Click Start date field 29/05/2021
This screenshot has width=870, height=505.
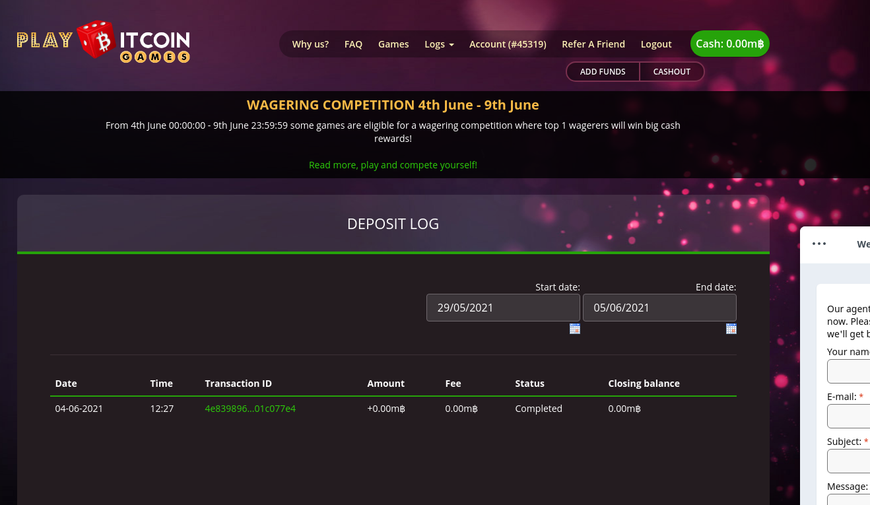(x=503, y=308)
